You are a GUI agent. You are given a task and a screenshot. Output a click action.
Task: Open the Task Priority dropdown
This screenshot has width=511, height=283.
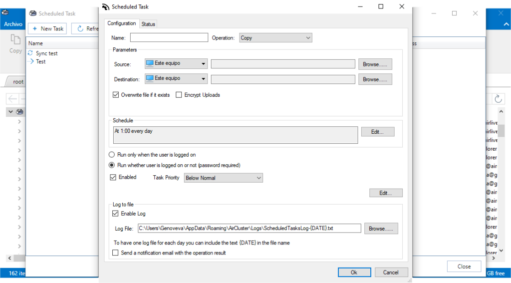(223, 178)
